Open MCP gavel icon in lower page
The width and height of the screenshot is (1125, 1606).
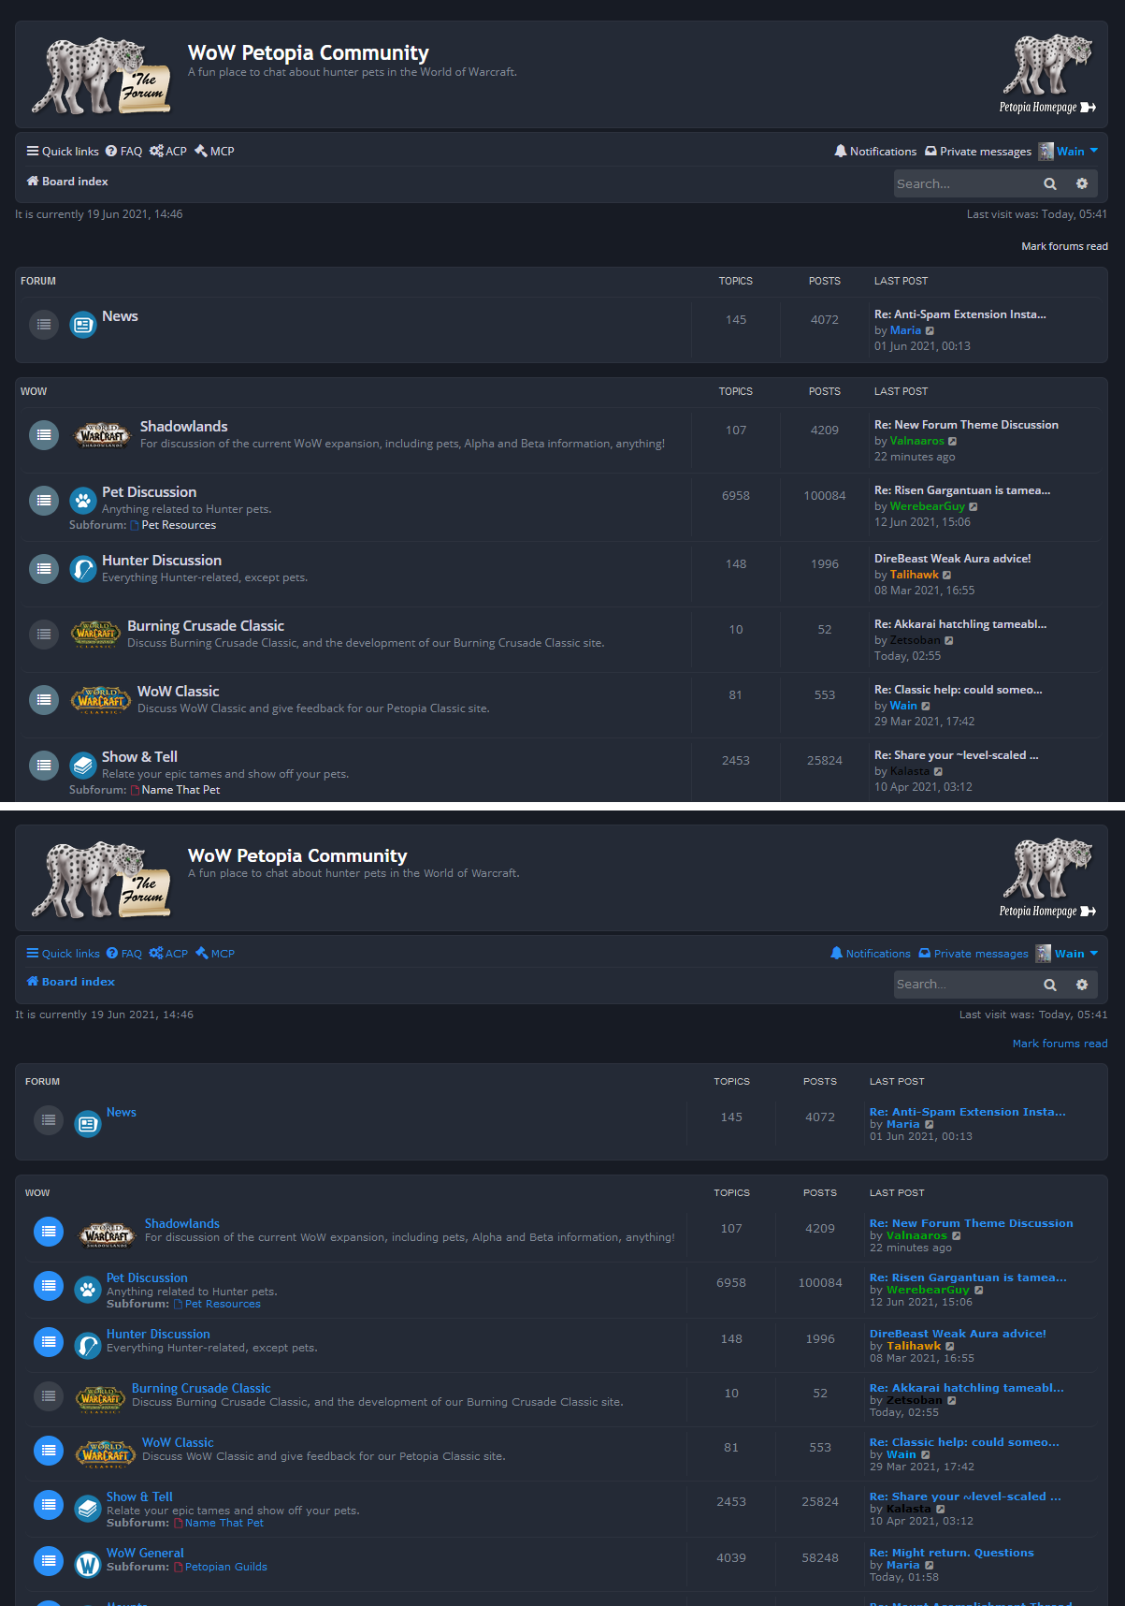[202, 954]
